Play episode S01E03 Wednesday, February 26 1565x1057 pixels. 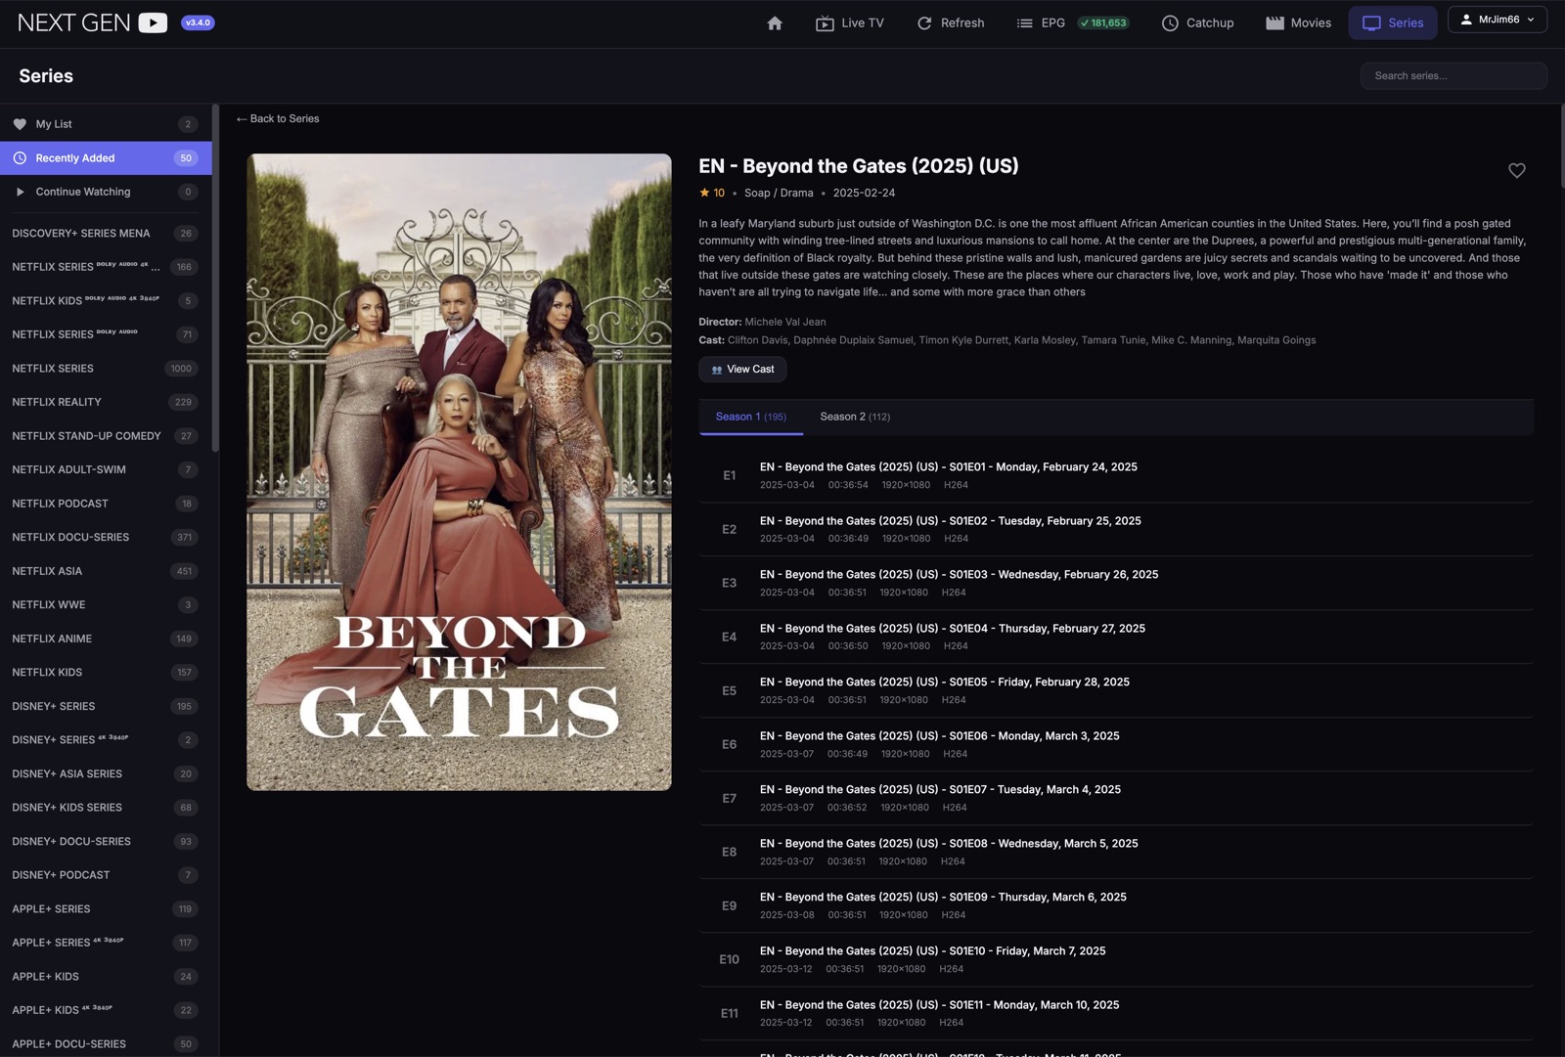(x=1116, y=583)
